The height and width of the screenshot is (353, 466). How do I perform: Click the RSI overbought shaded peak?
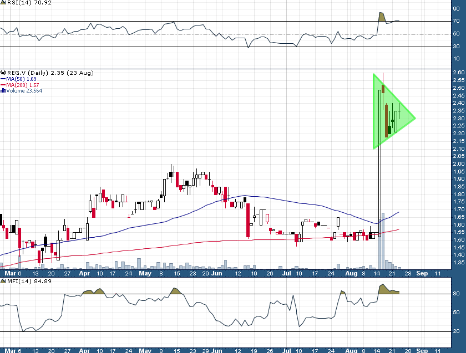(x=381, y=17)
